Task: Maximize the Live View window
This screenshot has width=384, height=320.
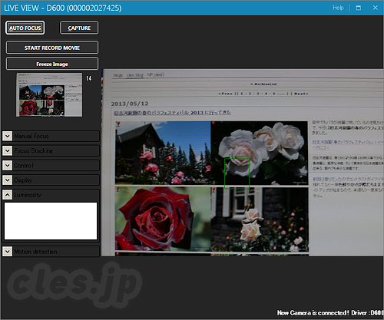Action: click(x=359, y=8)
